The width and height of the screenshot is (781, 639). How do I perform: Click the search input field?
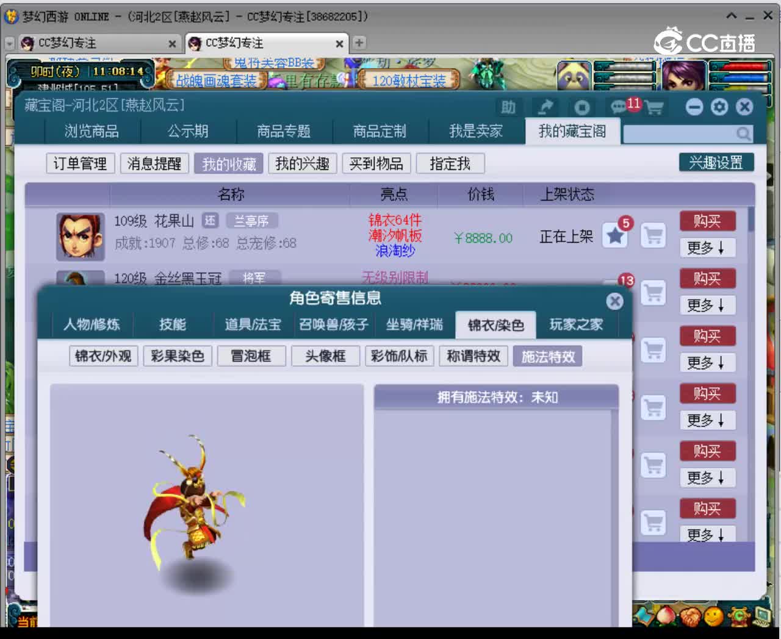679,134
